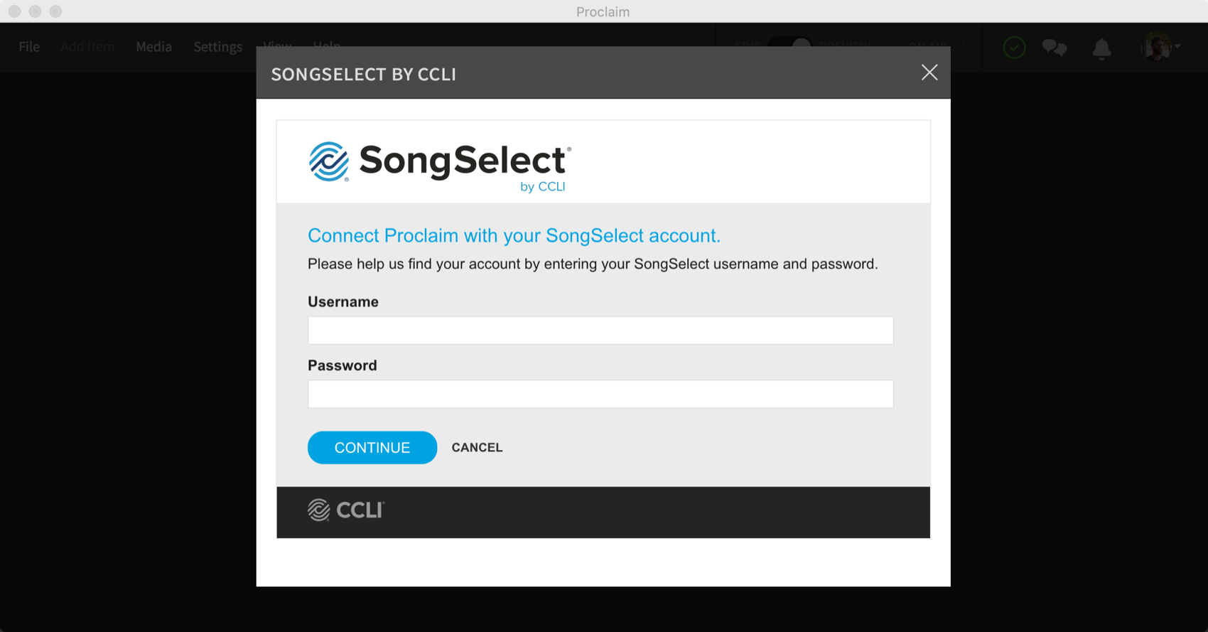Click the partially hidden View menu

click(277, 43)
